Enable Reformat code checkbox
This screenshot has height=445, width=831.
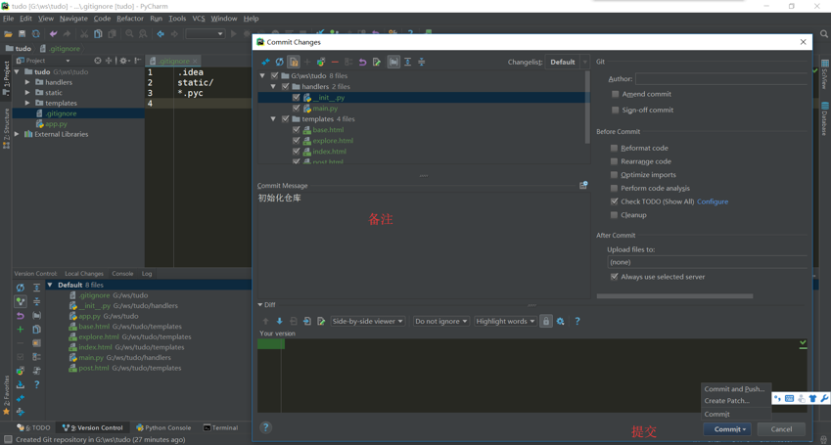tap(614, 148)
